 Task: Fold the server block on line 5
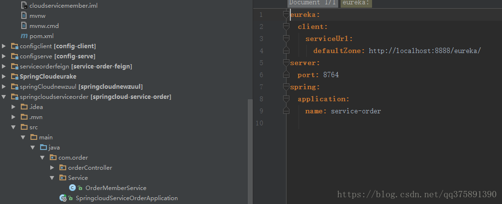tap(286, 63)
